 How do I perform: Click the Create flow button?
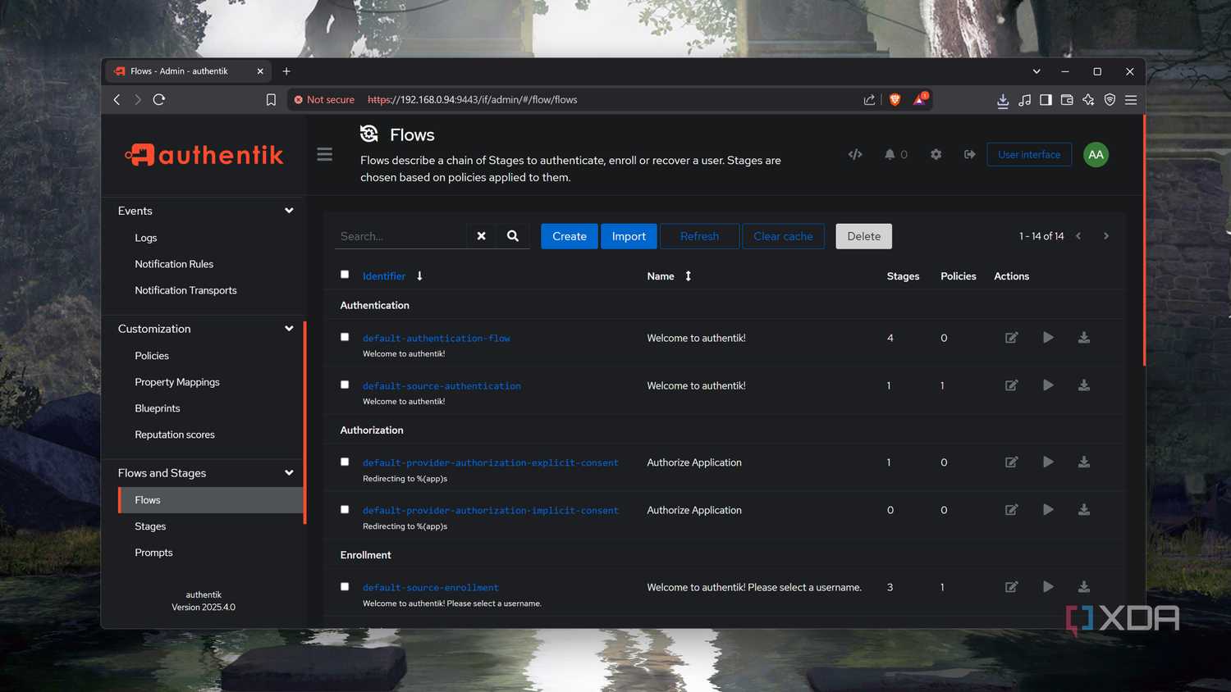[570, 236]
